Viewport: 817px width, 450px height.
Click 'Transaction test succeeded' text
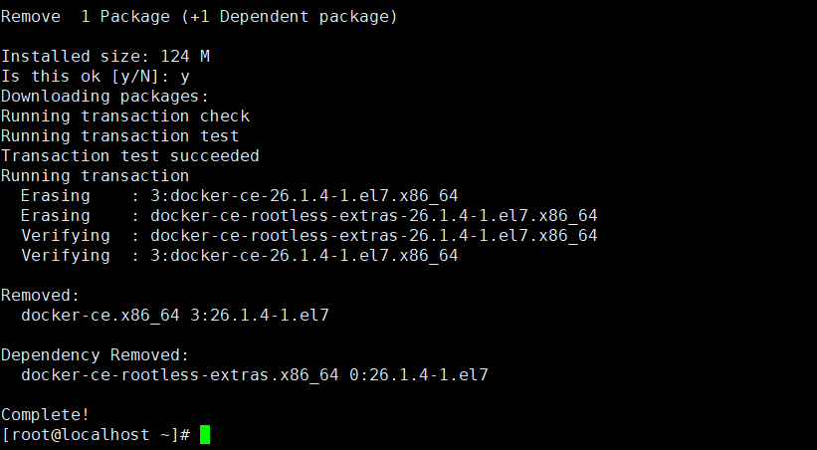(129, 156)
